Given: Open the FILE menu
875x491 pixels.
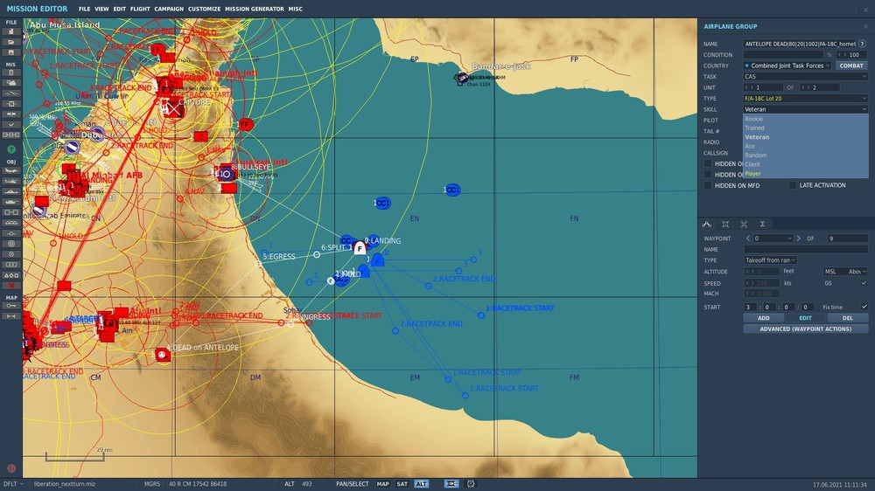Looking at the screenshot, I should click(84, 9).
